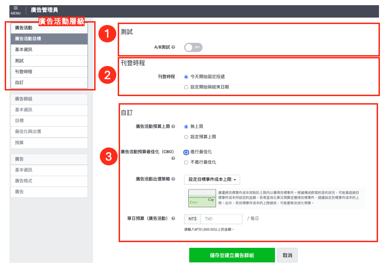This screenshot has height=269, width=387.
Task: Click the 取消 button
Action: [x=287, y=255]
